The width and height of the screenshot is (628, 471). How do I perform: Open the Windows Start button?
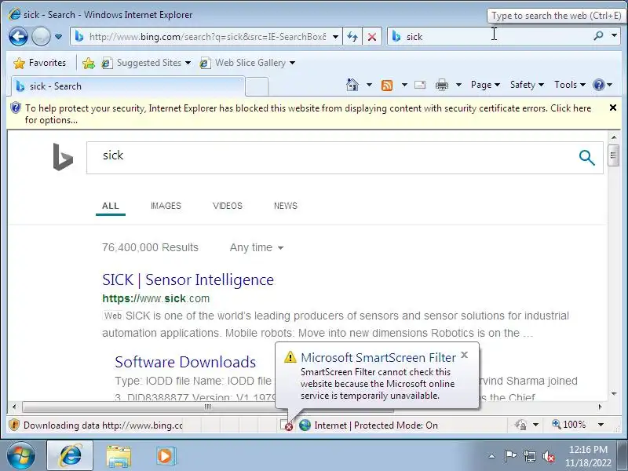(21, 455)
